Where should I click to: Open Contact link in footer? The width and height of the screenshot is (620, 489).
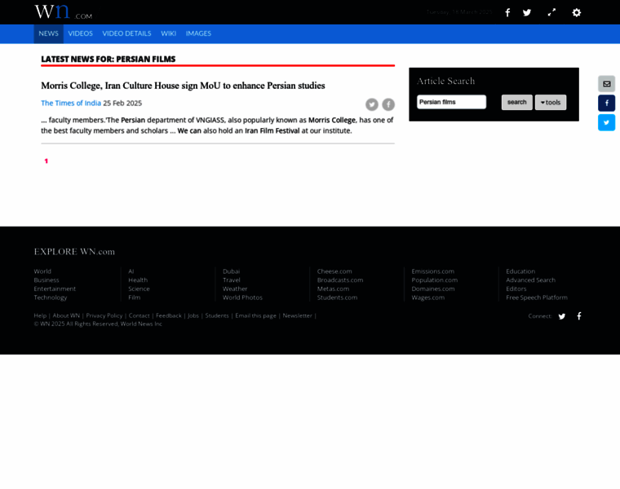[x=139, y=315]
